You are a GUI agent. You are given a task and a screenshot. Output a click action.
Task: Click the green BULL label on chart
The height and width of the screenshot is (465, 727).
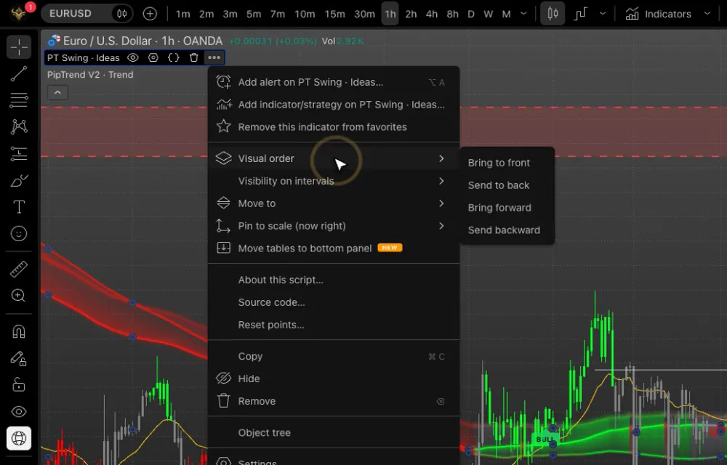point(545,439)
